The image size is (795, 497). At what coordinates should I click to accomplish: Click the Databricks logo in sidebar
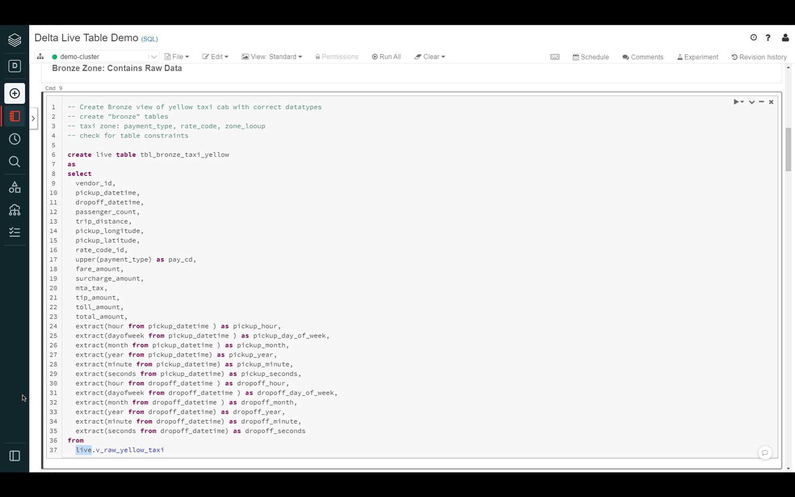click(14, 40)
